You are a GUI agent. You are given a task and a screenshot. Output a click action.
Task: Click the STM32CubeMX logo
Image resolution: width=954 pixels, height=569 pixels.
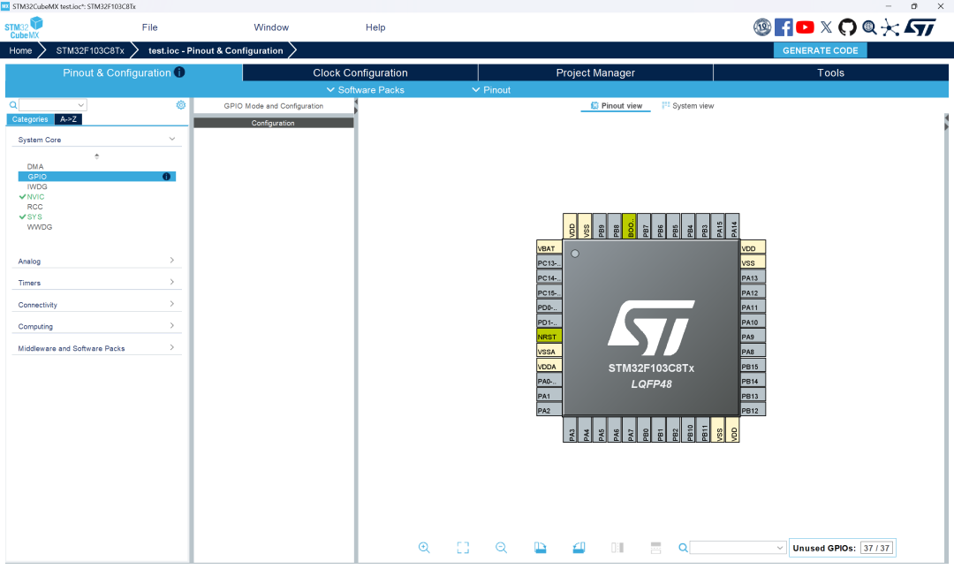(24, 28)
